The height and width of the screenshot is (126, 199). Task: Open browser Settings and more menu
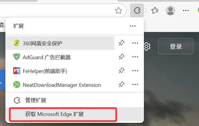click(x=186, y=11)
